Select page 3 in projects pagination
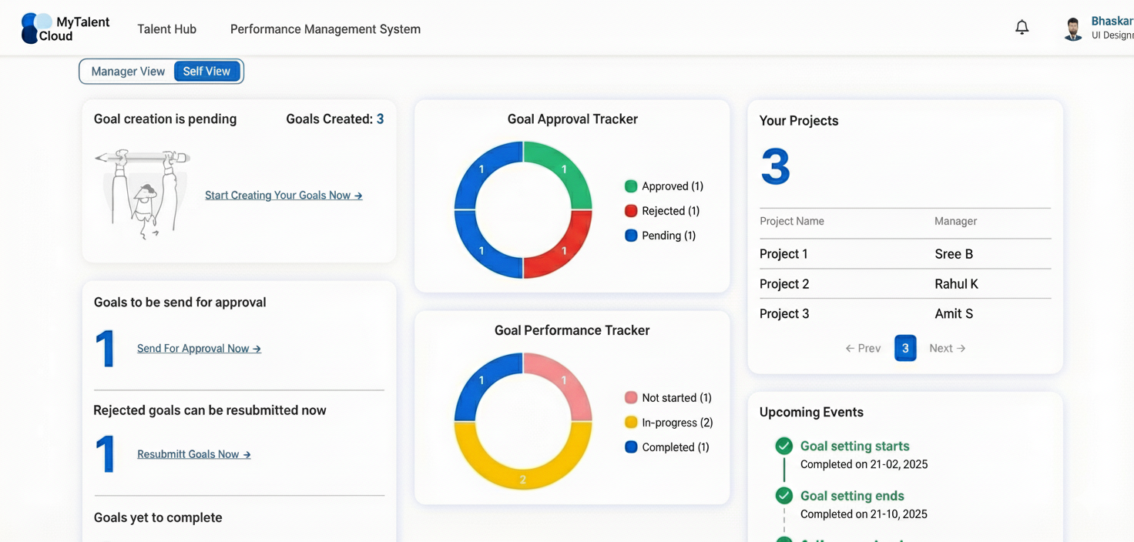1134x542 pixels. pos(905,349)
